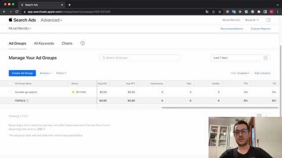This screenshot has height=158, width=282.
Task: Click the browser address bar URL
Action: 69,12
